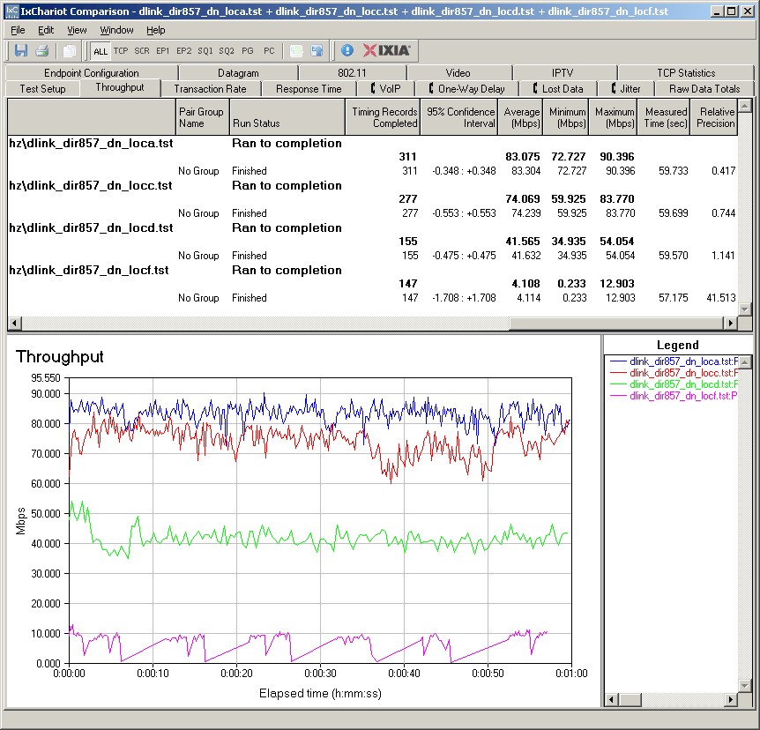This screenshot has height=730, width=760.
Task: Click magenta legend entry dlink_dir857_dn_locf
Action: 674,396
